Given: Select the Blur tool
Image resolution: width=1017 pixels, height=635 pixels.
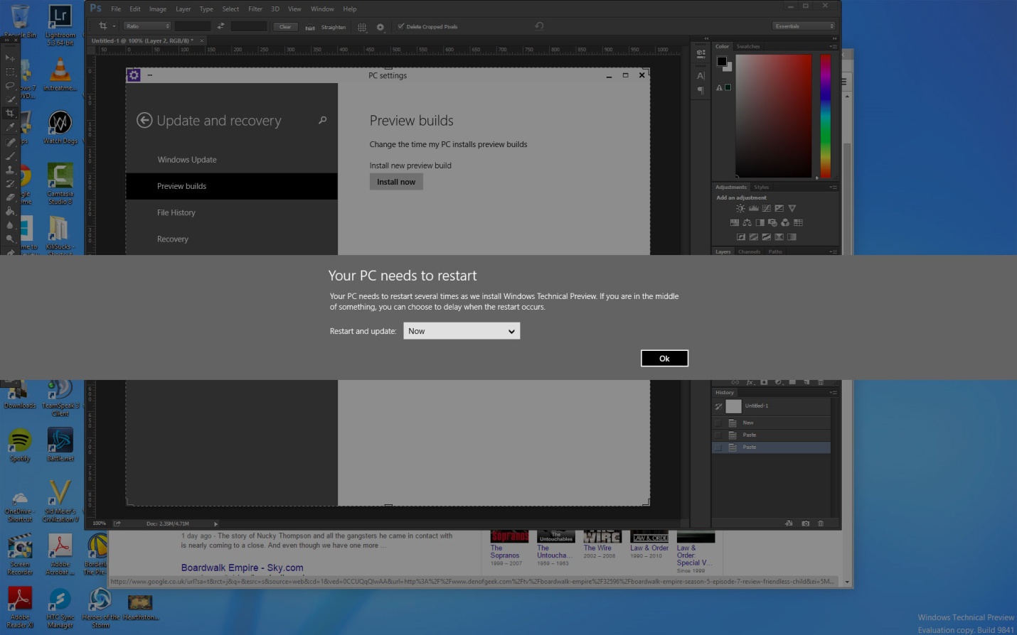Looking at the screenshot, I should coord(10,225).
